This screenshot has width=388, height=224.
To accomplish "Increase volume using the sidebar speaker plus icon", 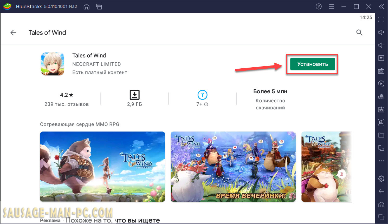I will (x=381, y=32).
